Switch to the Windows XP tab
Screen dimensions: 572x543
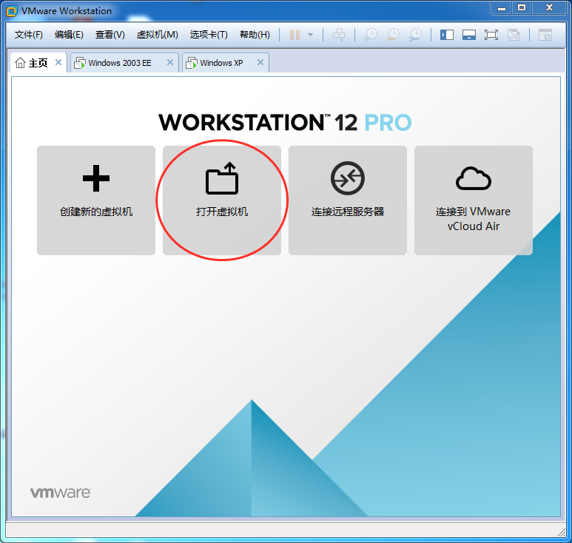click(221, 63)
